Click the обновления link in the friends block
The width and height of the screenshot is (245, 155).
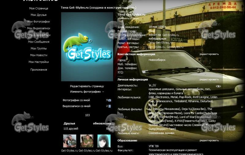point(102,124)
